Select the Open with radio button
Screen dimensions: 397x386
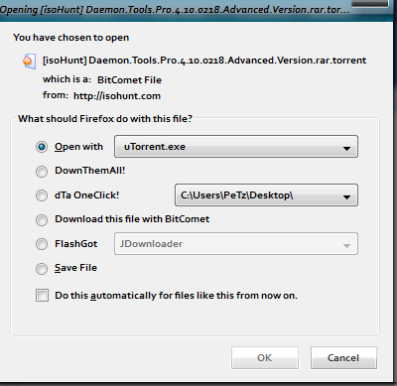click(42, 147)
